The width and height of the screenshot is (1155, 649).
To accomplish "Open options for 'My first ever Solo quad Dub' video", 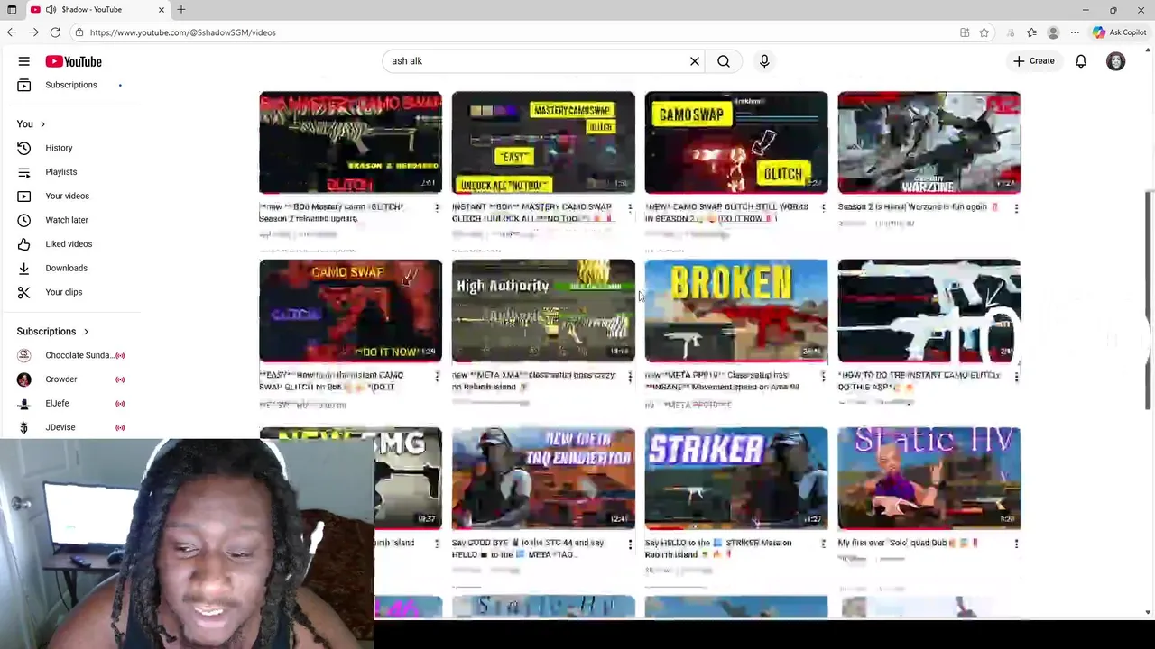I will (x=1016, y=544).
